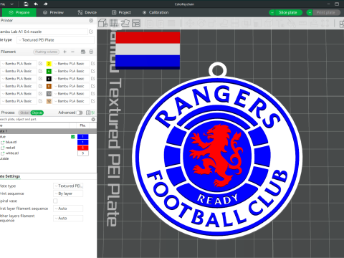The image size is (344, 258).
Task: Edit the Bambu Lab A1 printer preset
Action: [91, 32]
